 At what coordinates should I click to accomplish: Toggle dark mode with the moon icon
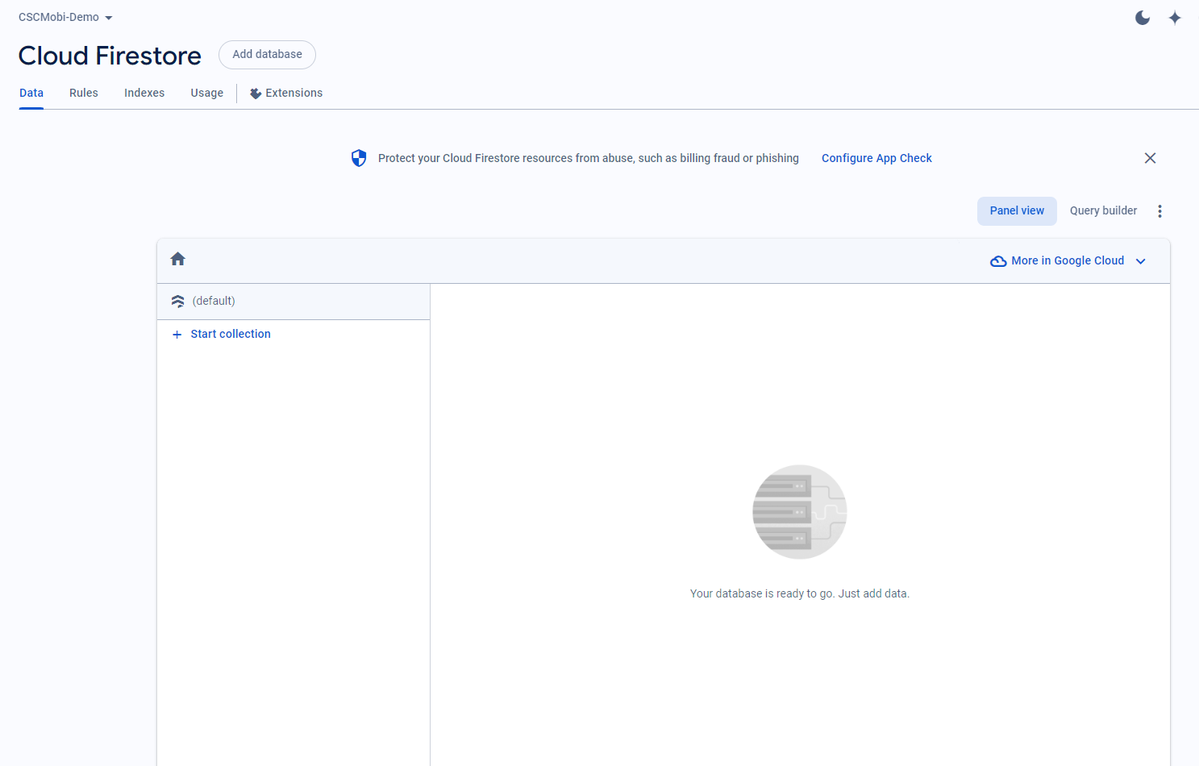tap(1142, 18)
